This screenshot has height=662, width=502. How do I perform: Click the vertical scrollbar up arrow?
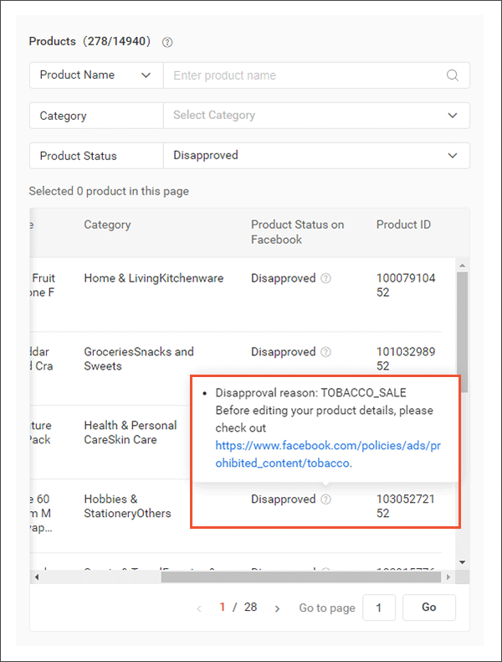(463, 266)
